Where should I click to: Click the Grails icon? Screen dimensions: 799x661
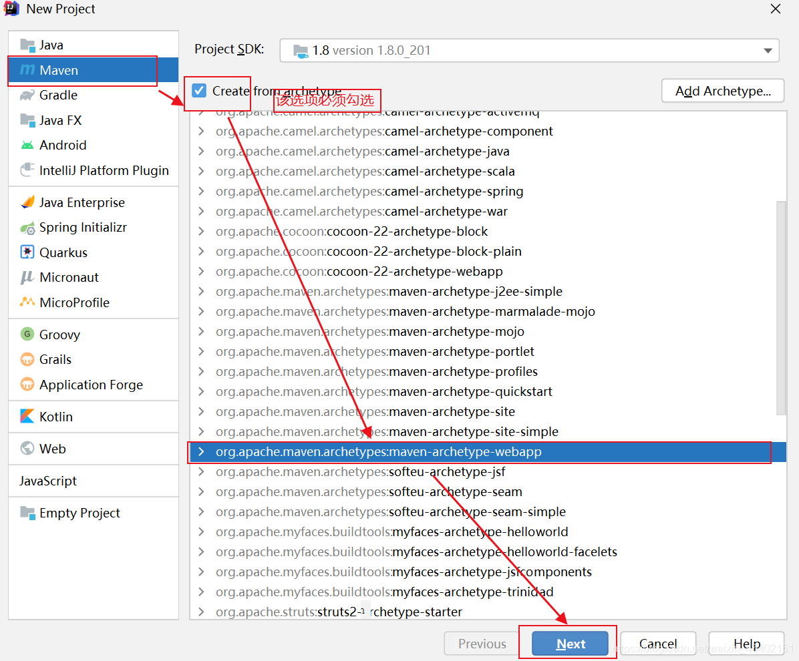click(x=27, y=359)
